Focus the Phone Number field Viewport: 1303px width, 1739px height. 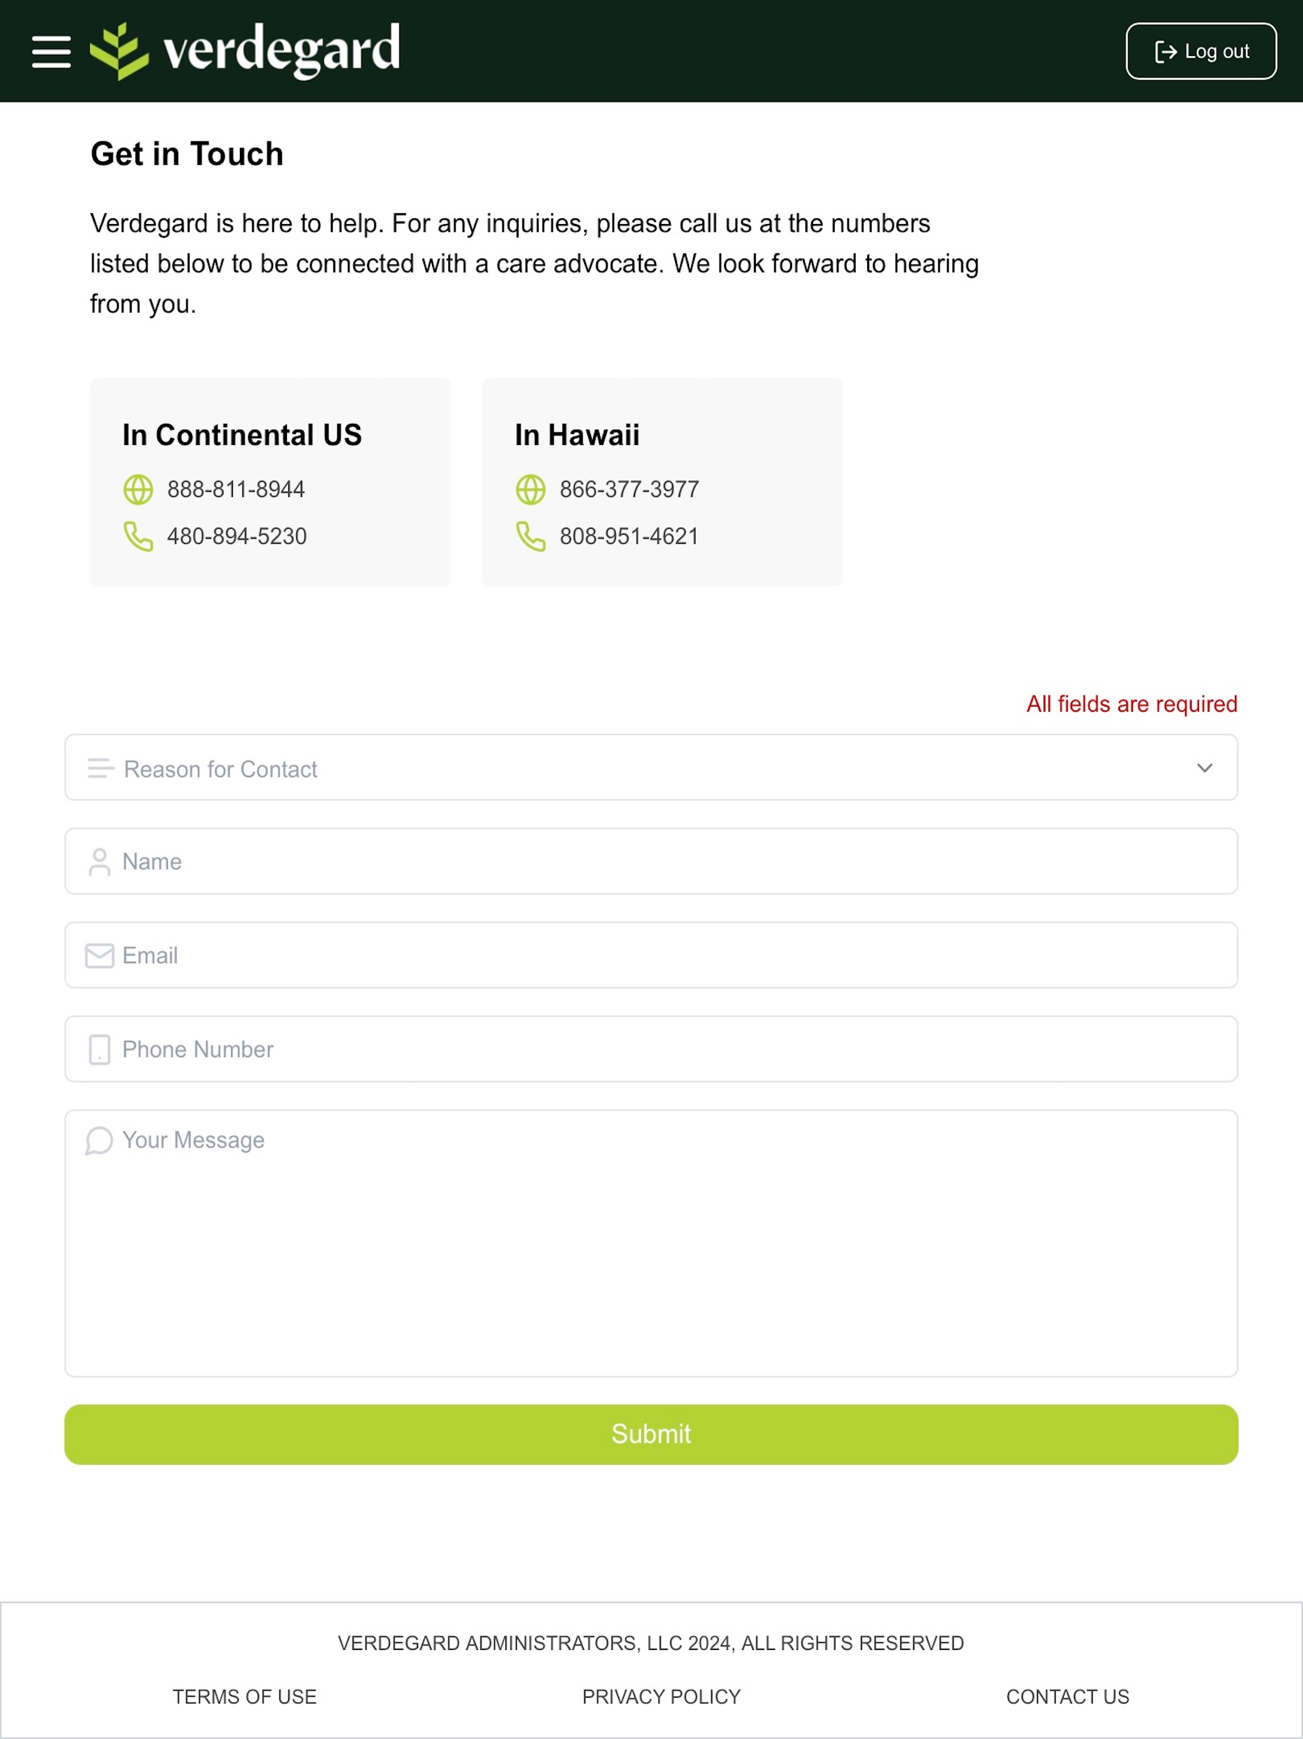pos(651,1049)
